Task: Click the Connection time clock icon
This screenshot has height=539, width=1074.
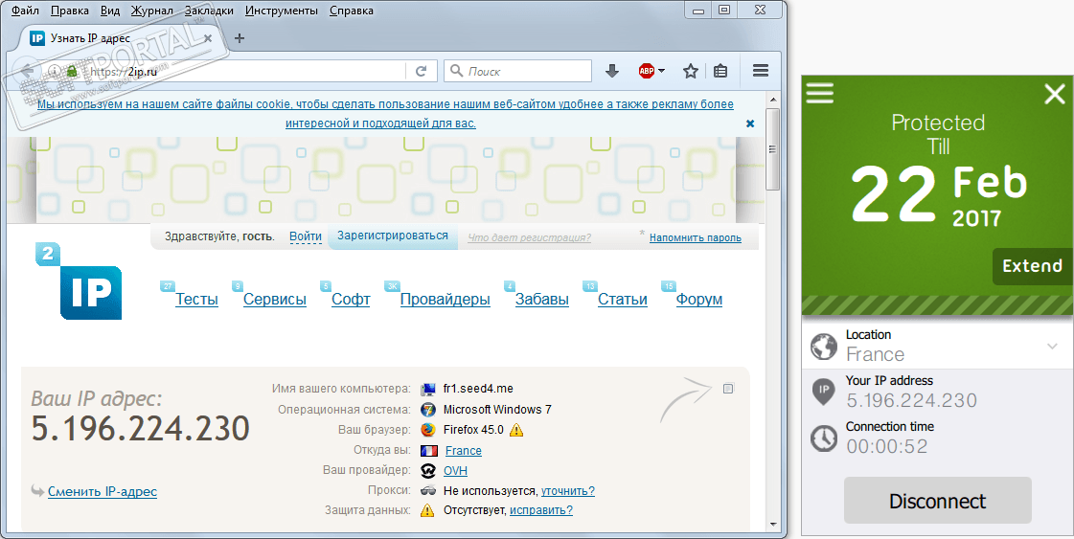Action: click(x=823, y=438)
